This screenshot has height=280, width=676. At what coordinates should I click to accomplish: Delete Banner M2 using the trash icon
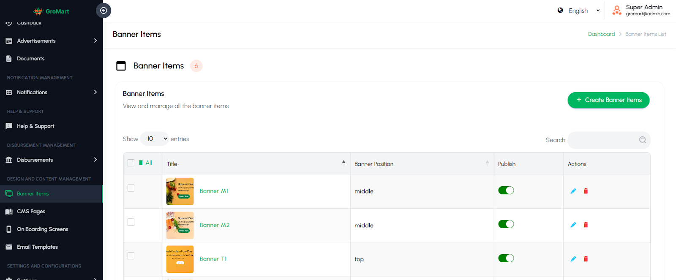[x=586, y=225]
